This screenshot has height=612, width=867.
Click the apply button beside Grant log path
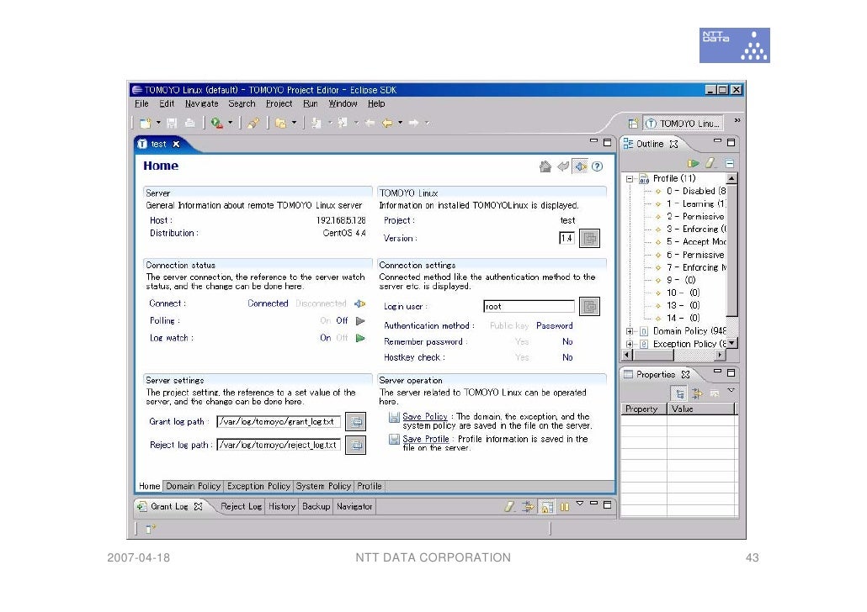pos(355,422)
